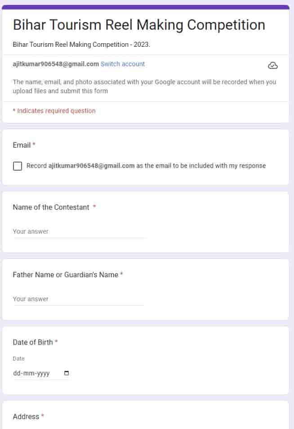Click the small Date caption above the date field

(x=18, y=359)
